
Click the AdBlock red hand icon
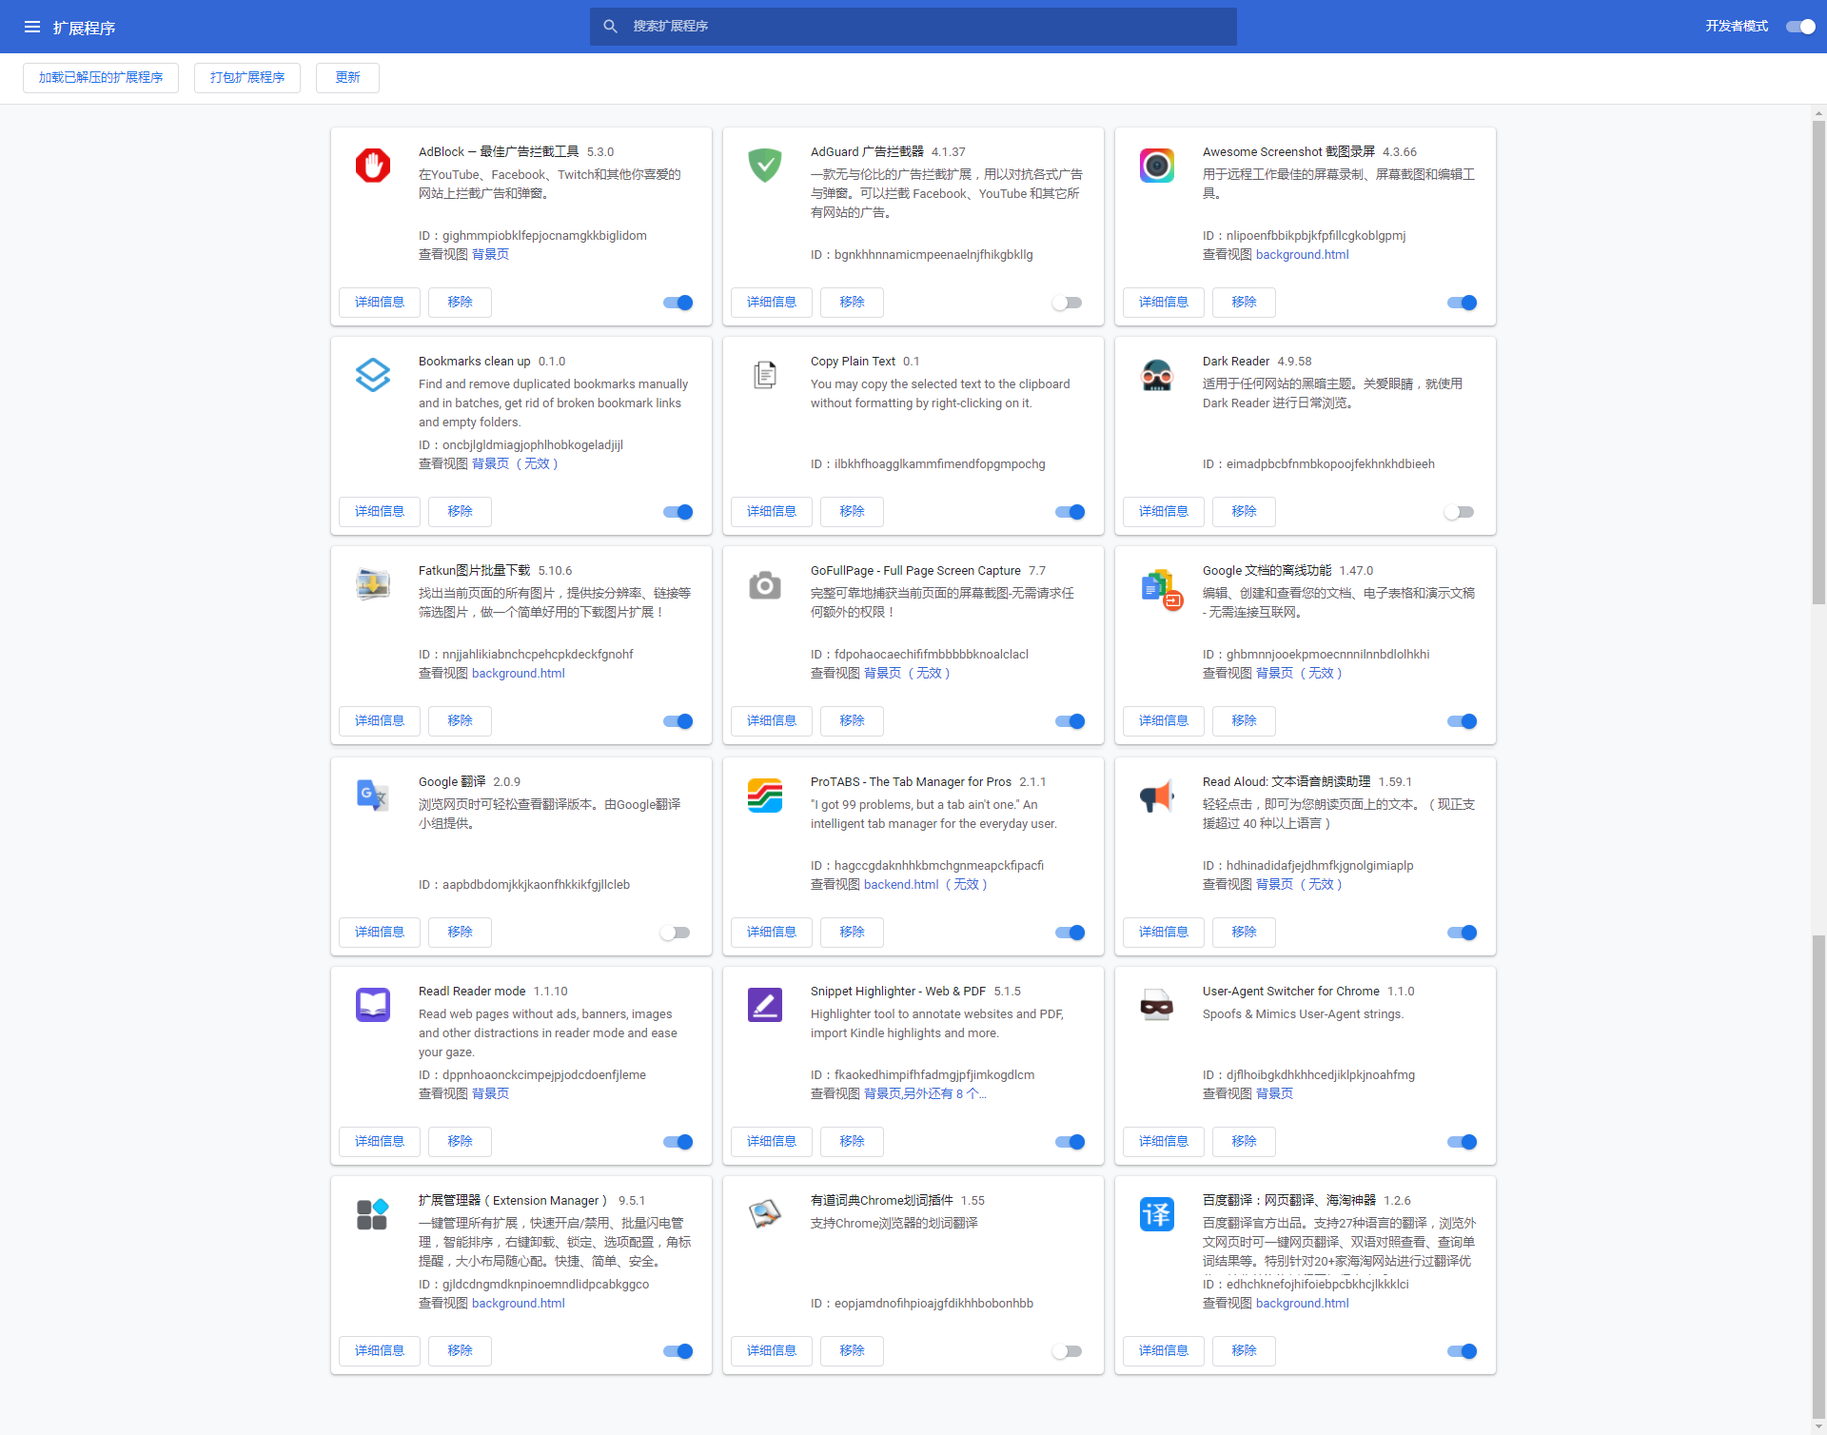tap(373, 166)
